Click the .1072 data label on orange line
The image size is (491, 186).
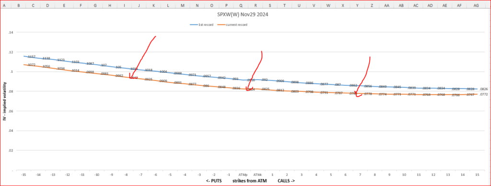point(31,65)
